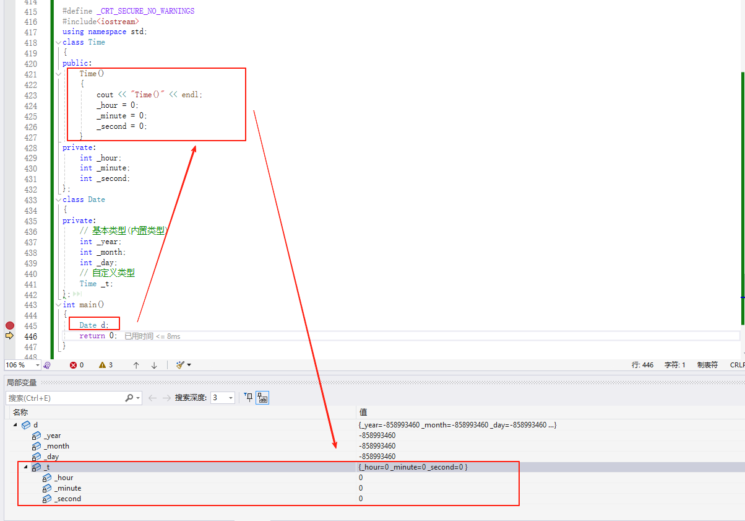The image size is (745, 521).
Task: Open the search depth dropdown showing 3
Action: pos(231,398)
